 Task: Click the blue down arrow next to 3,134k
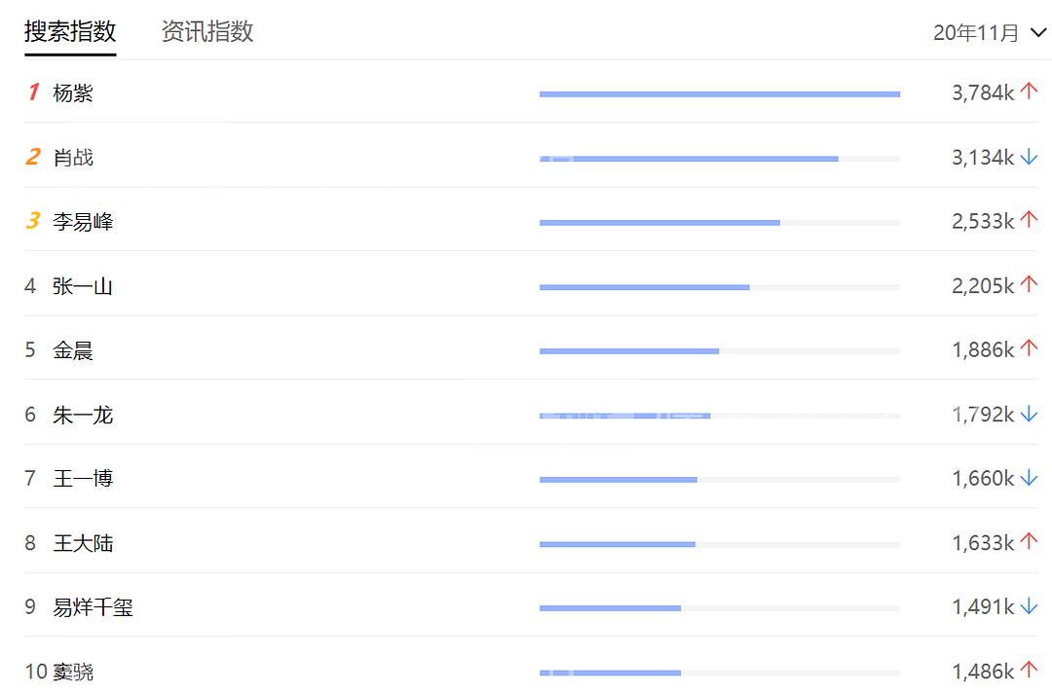pyautogui.click(x=1030, y=157)
